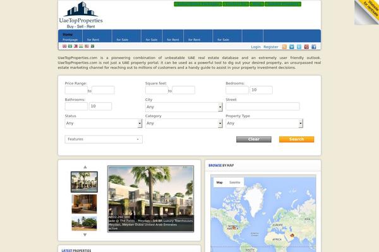Focus the maximum Price Range field
The image size is (379, 252).
(103, 90)
